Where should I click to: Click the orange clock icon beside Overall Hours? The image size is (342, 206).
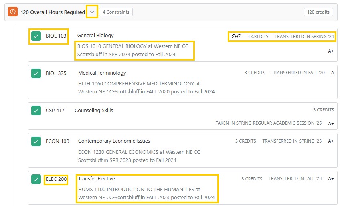[x=13, y=12]
